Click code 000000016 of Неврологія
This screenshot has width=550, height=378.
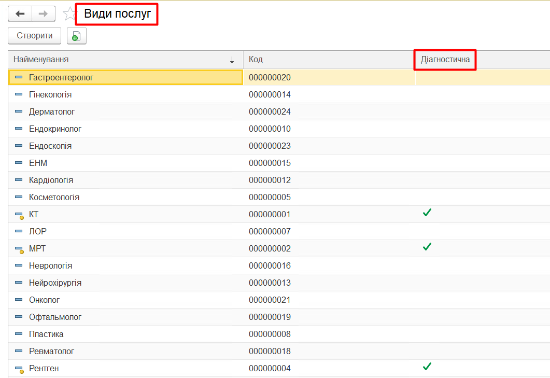pyautogui.click(x=270, y=266)
